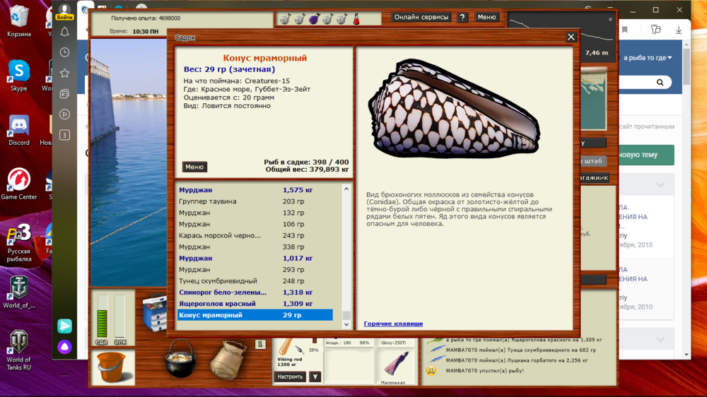Select Карась морской 243 гр row
The image size is (707, 397).
(255, 235)
